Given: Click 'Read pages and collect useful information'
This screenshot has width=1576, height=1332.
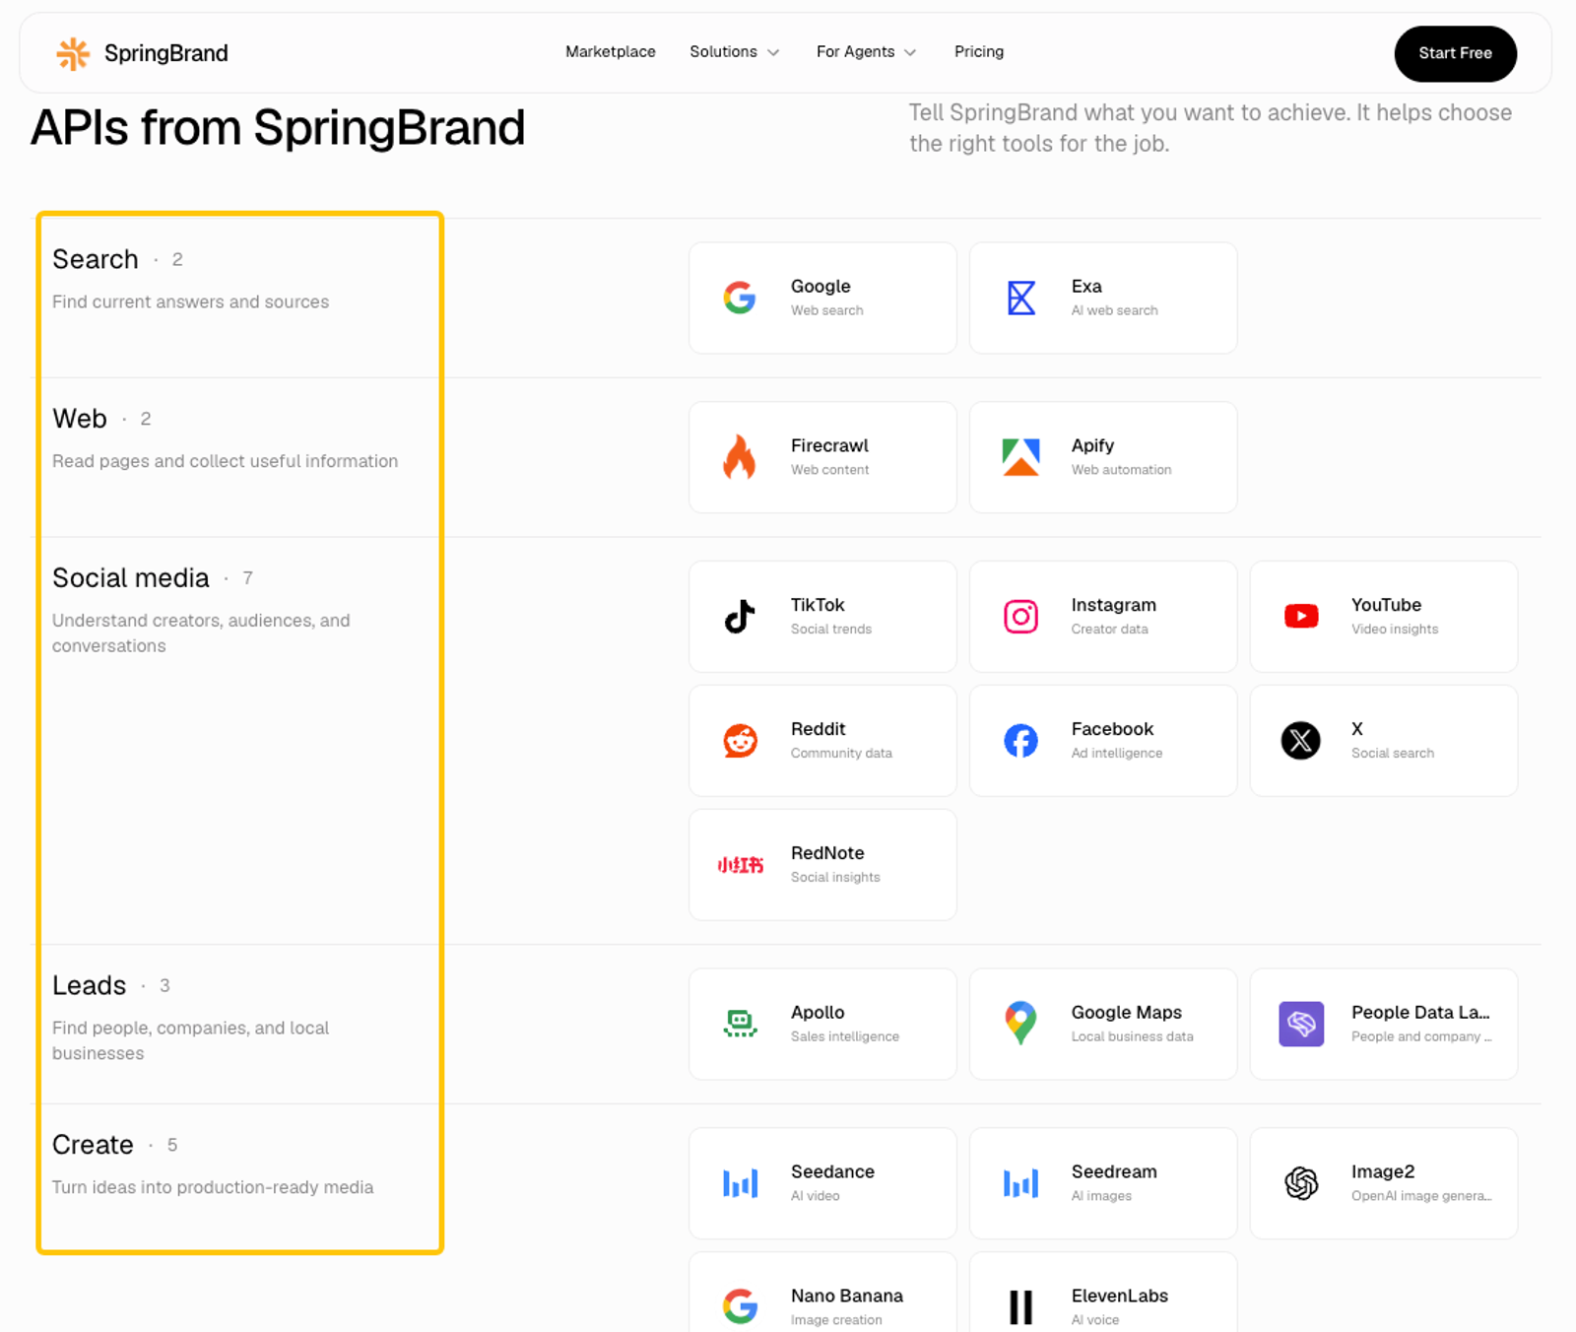Looking at the screenshot, I should [x=226, y=461].
